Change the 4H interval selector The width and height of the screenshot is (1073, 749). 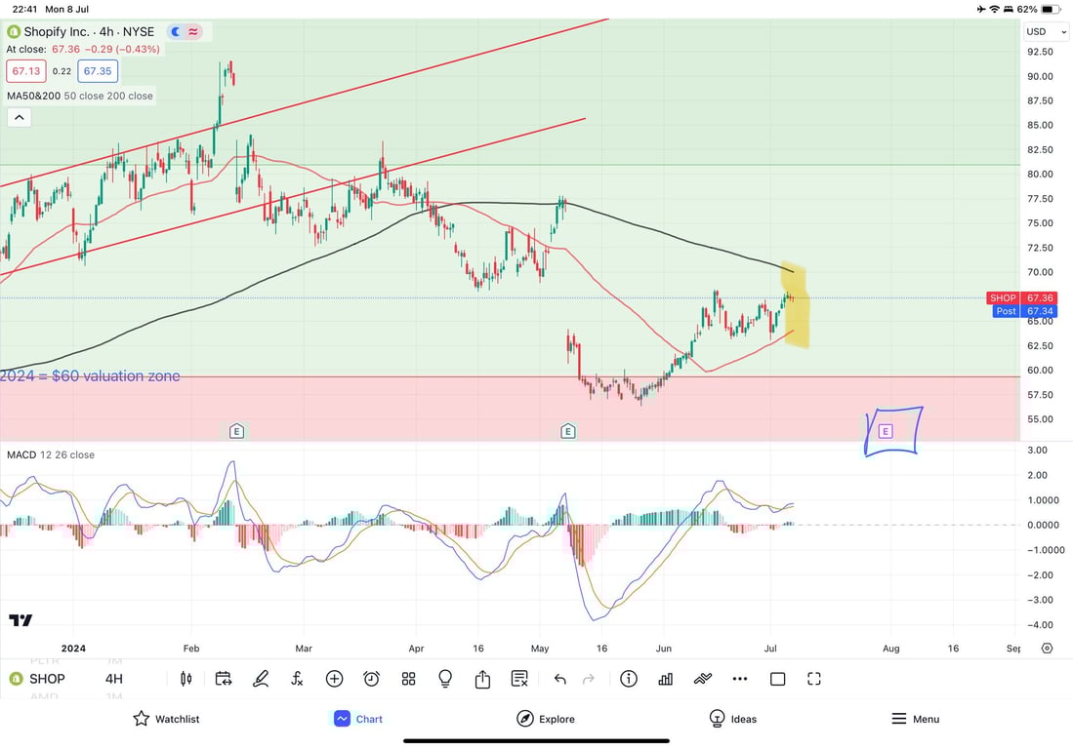pyautogui.click(x=113, y=679)
